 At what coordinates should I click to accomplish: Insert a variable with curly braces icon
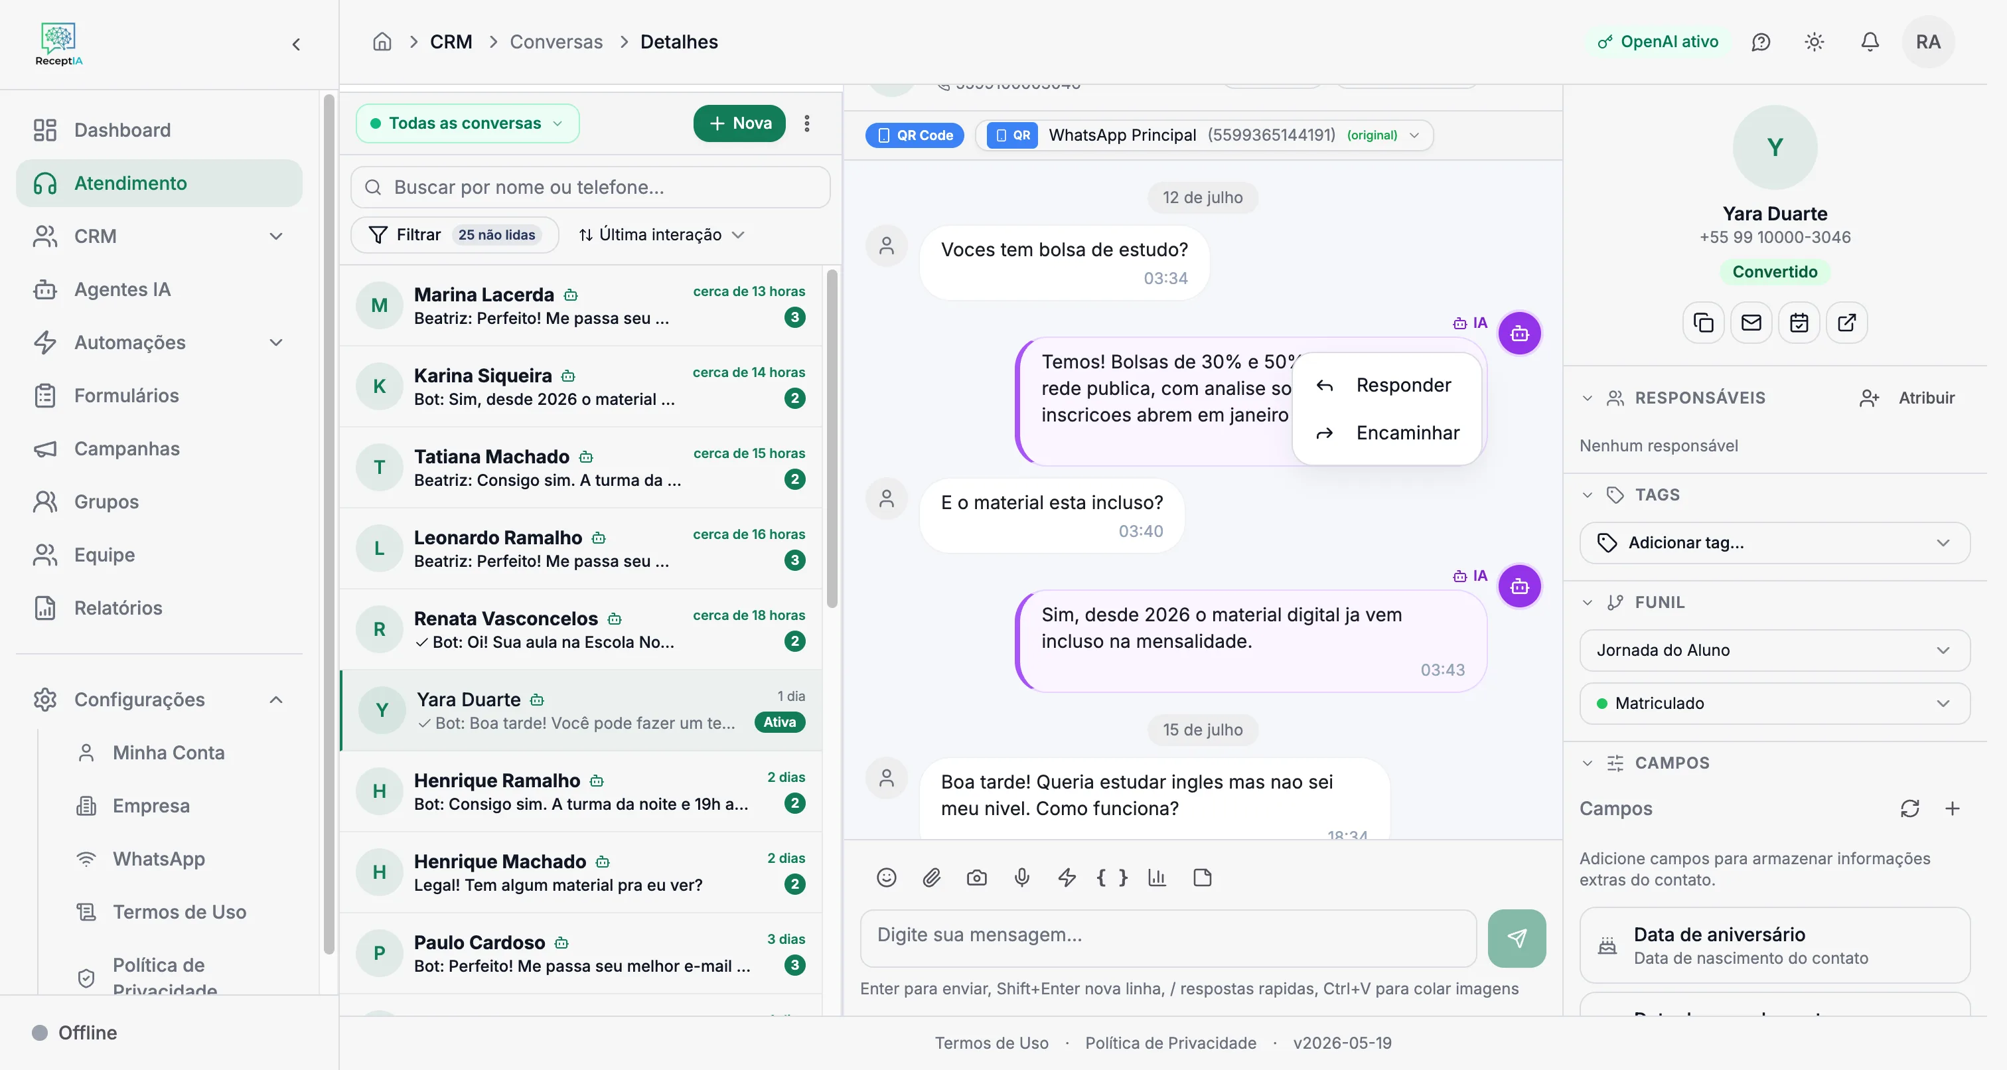[x=1112, y=878]
